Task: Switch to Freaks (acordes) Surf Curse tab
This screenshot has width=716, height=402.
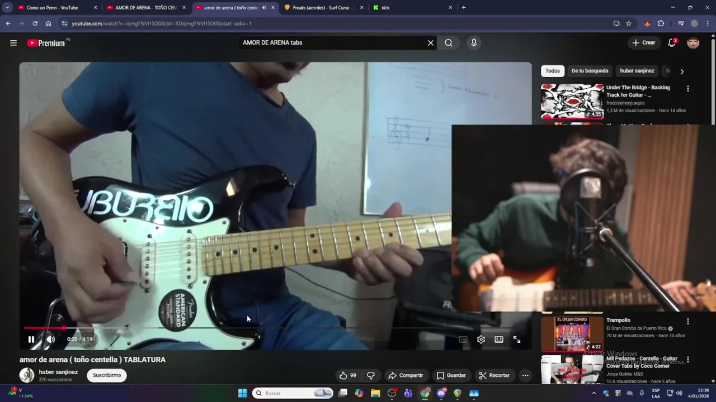Action: 323,8
